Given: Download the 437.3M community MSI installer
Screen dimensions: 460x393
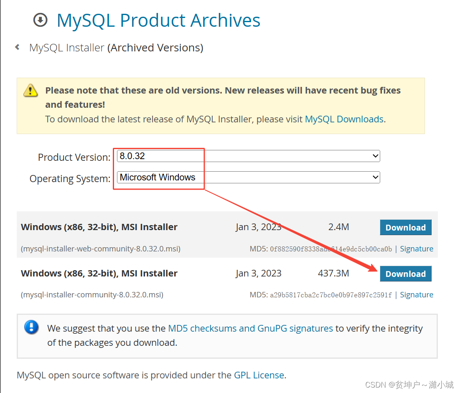Looking at the screenshot, I should (x=405, y=274).
